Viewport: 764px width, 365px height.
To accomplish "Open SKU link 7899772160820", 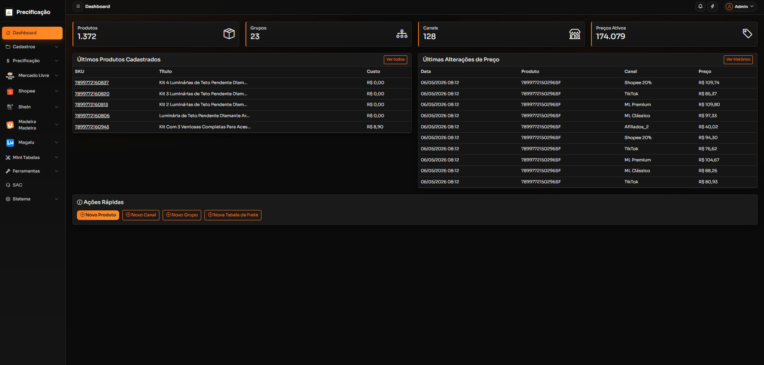I will tap(92, 94).
